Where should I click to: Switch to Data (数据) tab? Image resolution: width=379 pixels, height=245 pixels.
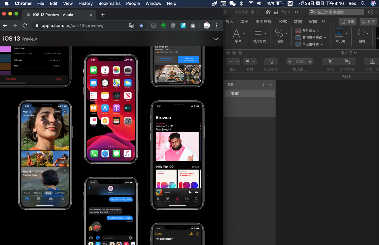click(297, 21)
